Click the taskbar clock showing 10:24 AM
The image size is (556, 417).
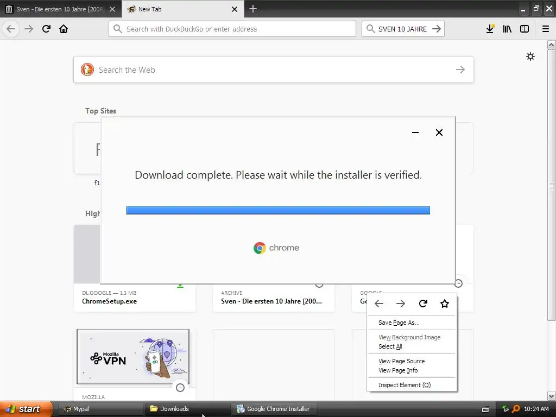(x=536, y=409)
